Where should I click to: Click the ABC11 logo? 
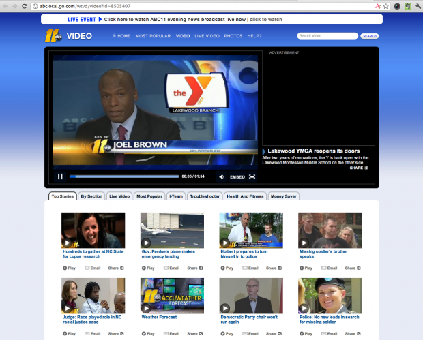[x=53, y=36]
